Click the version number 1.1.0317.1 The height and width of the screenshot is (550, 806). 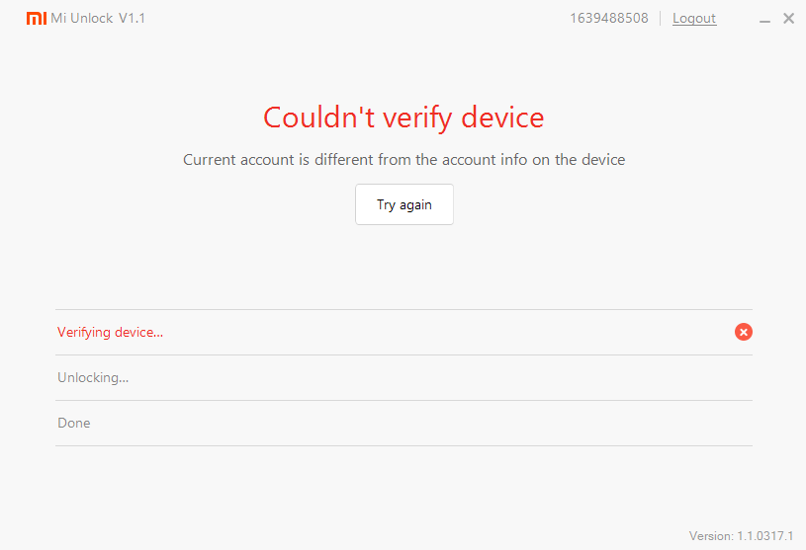coord(765,535)
